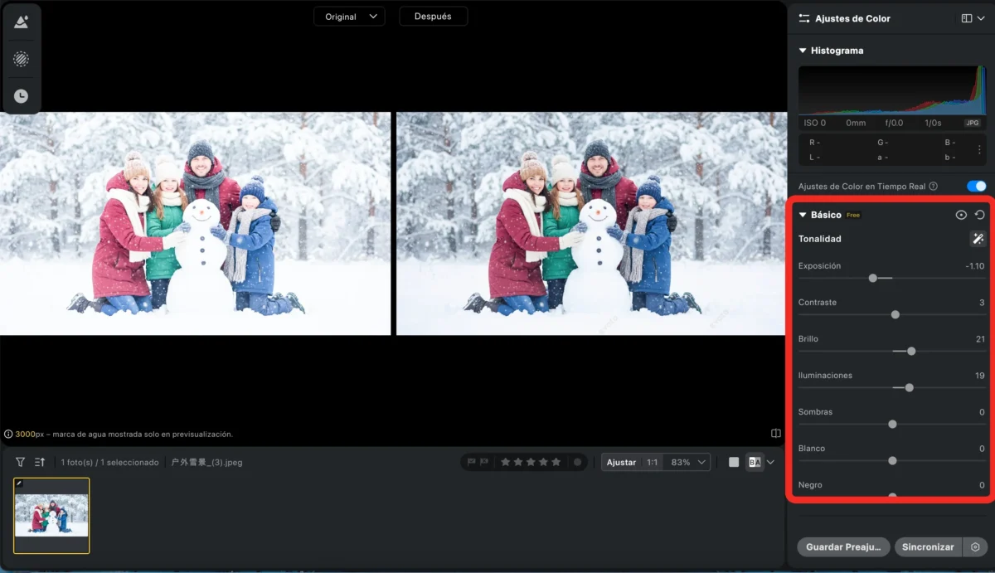Select the 1:1 zoom option
The image size is (995, 573).
[x=653, y=462]
